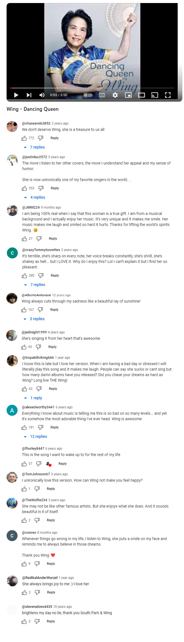This screenshot has width=184, height=642.
Task: Enter full screen mode
Action: [168, 95]
